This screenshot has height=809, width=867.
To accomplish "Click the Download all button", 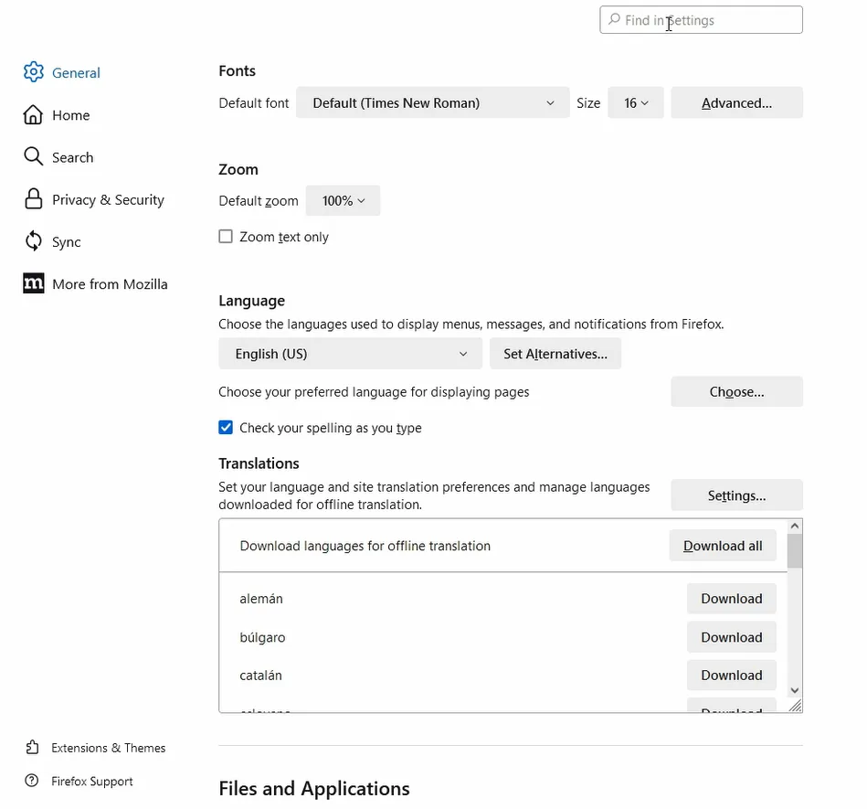I will 723,546.
